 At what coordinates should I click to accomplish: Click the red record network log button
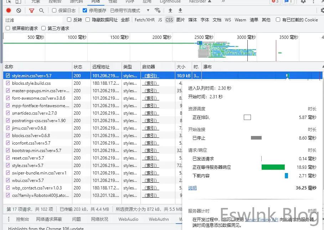click(x=9, y=11)
